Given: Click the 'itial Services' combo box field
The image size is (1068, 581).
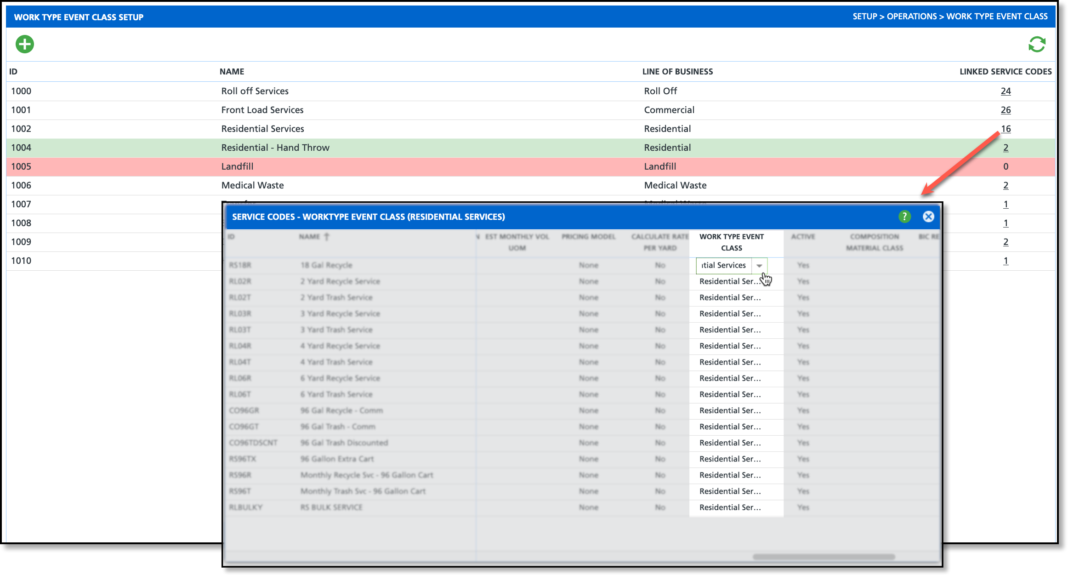Looking at the screenshot, I should 724,266.
